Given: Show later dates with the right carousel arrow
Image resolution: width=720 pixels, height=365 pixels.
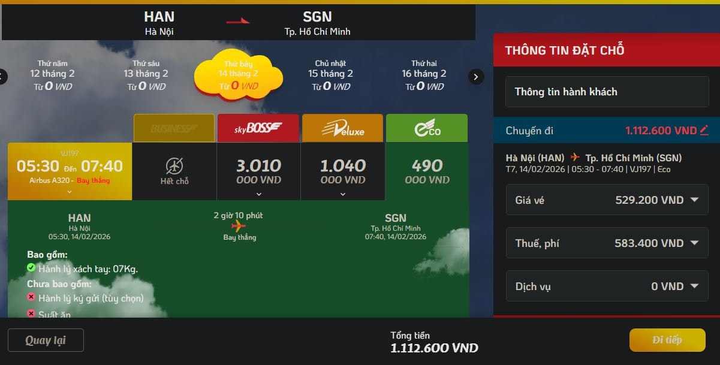Looking at the screenshot, I should pyautogui.click(x=476, y=77).
